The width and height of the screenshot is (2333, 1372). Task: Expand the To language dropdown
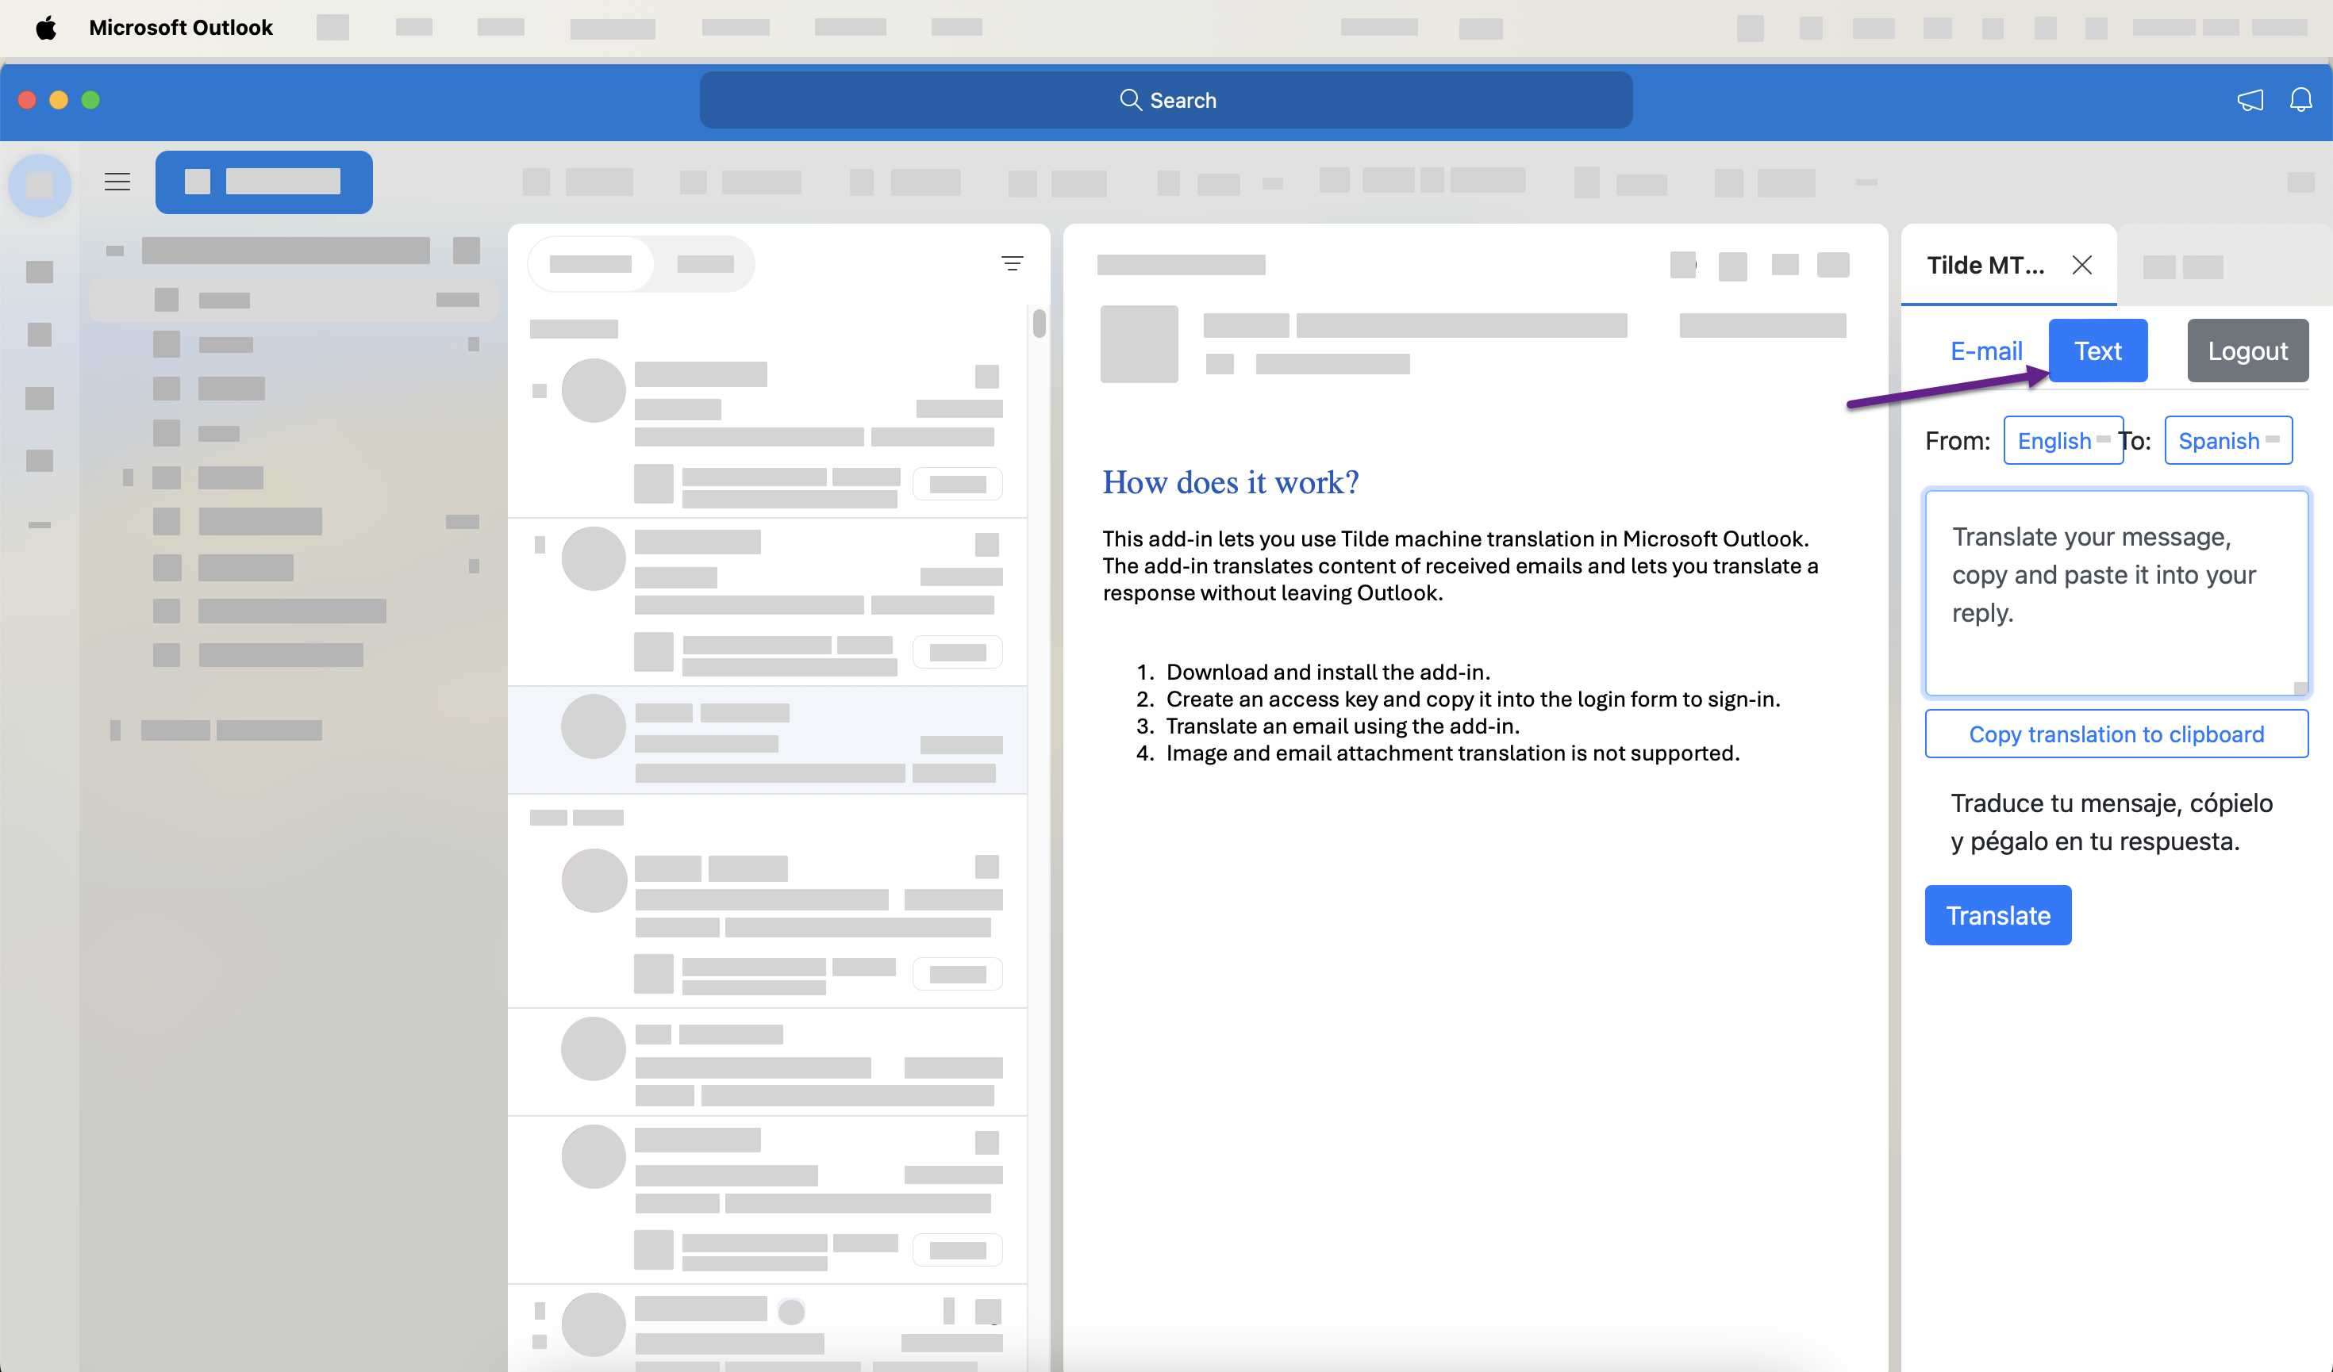[2227, 439]
